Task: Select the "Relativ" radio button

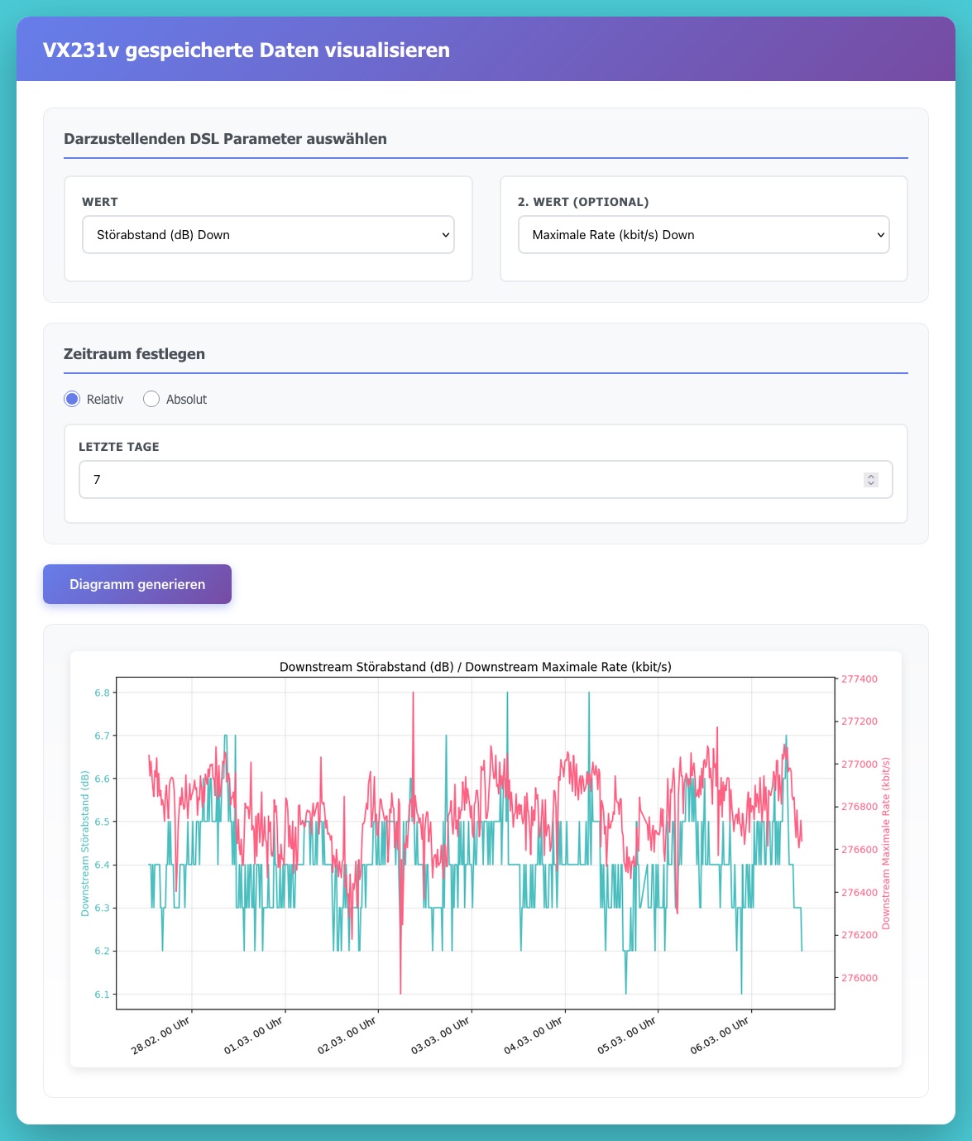Action: (x=72, y=399)
